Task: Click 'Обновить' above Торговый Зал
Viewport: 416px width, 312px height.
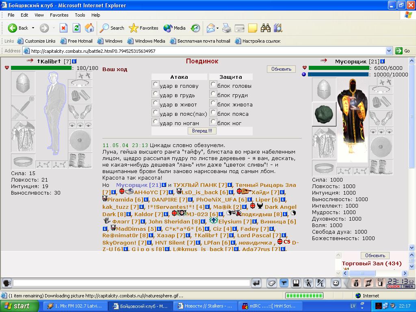Action: pos(375,256)
